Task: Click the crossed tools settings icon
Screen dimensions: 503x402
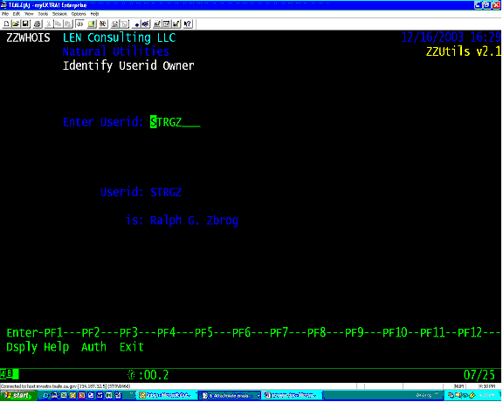Action: pos(102,24)
